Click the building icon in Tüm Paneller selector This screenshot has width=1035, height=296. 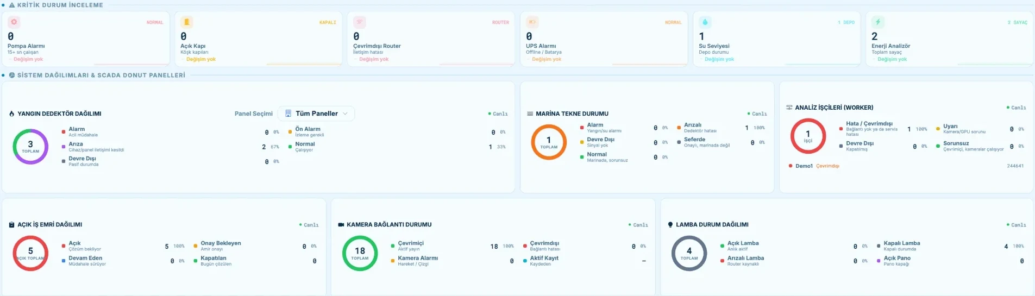click(x=288, y=114)
